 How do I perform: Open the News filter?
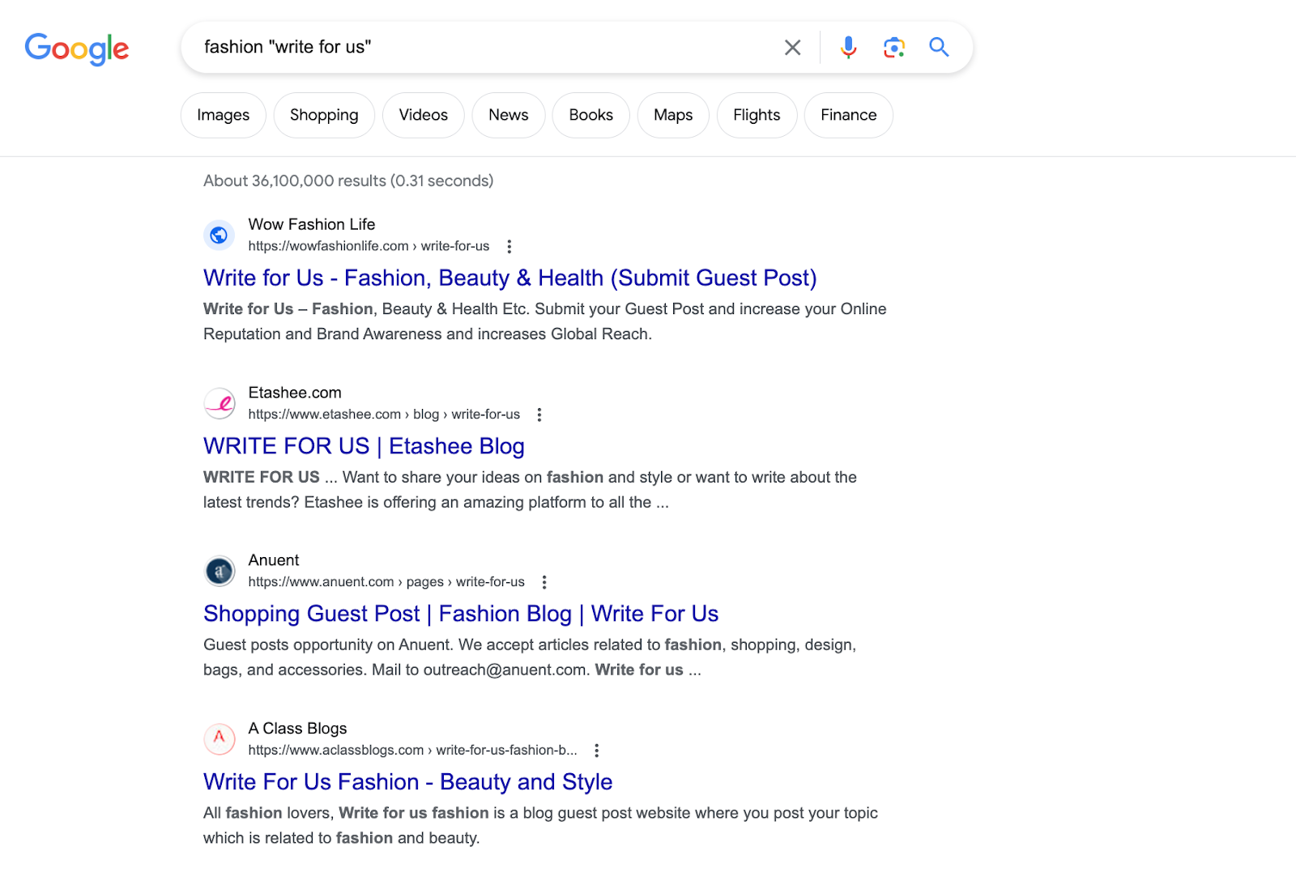[508, 115]
